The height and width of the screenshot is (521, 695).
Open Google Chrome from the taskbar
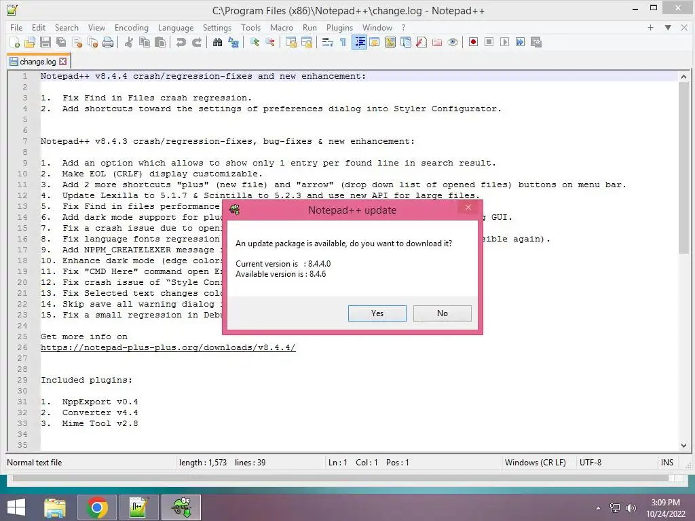[x=97, y=507]
